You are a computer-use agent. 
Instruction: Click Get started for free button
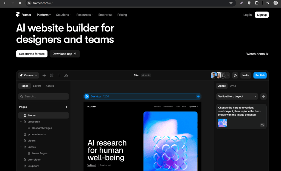click(x=32, y=54)
